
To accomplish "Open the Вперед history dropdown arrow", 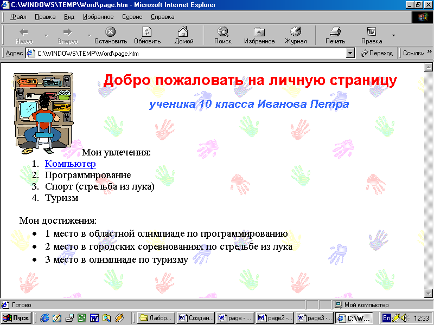I will coord(89,35).
